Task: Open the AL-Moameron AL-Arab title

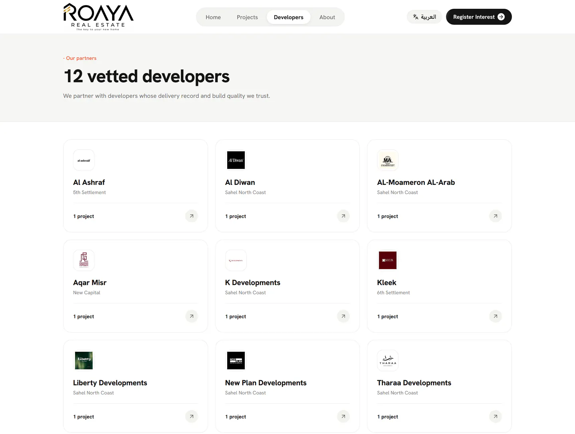Action: [x=416, y=182]
